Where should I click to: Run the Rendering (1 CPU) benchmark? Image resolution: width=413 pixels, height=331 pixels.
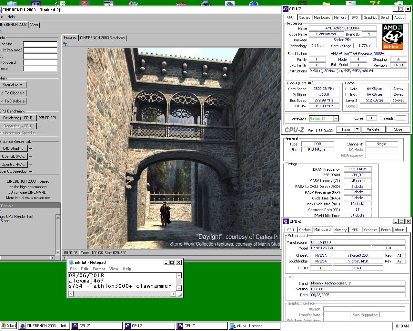[17, 118]
